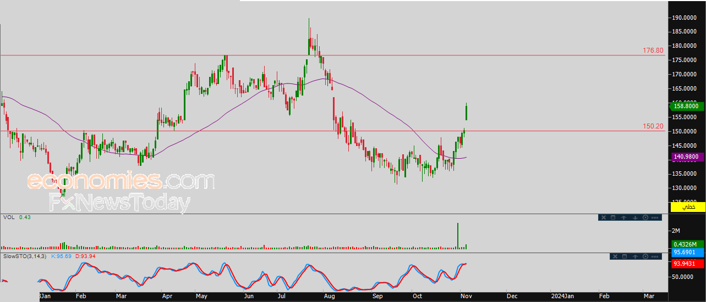Click the Sep date axis label
Screen dimensions: 706x302
coord(377,296)
